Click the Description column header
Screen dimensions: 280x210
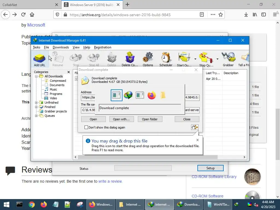[x=231, y=73]
